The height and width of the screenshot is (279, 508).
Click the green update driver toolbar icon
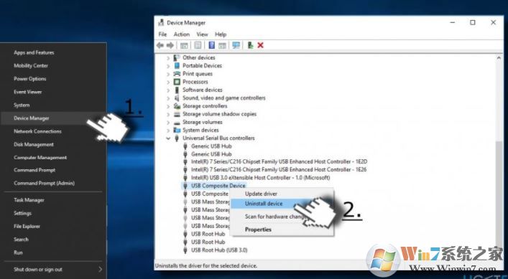(x=250, y=45)
